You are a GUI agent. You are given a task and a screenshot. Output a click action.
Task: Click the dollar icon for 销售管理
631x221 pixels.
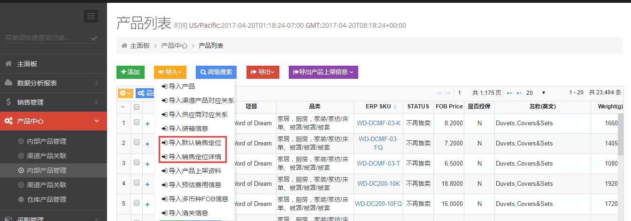point(8,102)
